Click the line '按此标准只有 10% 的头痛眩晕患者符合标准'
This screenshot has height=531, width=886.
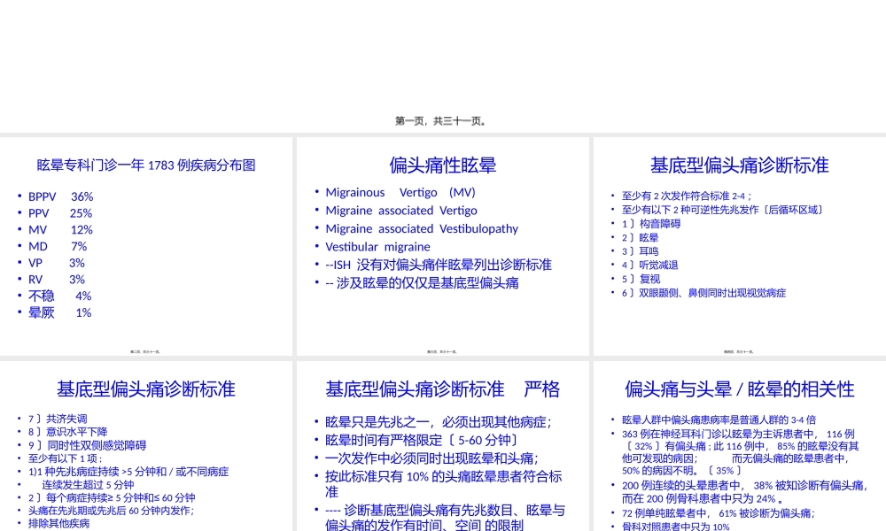pyautogui.click(x=444, y=483)
